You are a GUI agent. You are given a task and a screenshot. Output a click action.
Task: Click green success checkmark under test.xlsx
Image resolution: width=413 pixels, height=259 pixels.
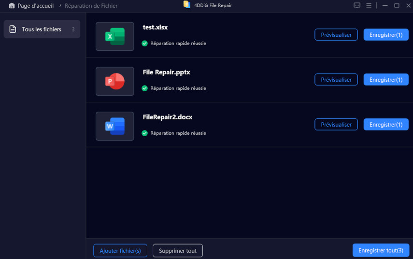pyautogui.click(x=144, y=43)
